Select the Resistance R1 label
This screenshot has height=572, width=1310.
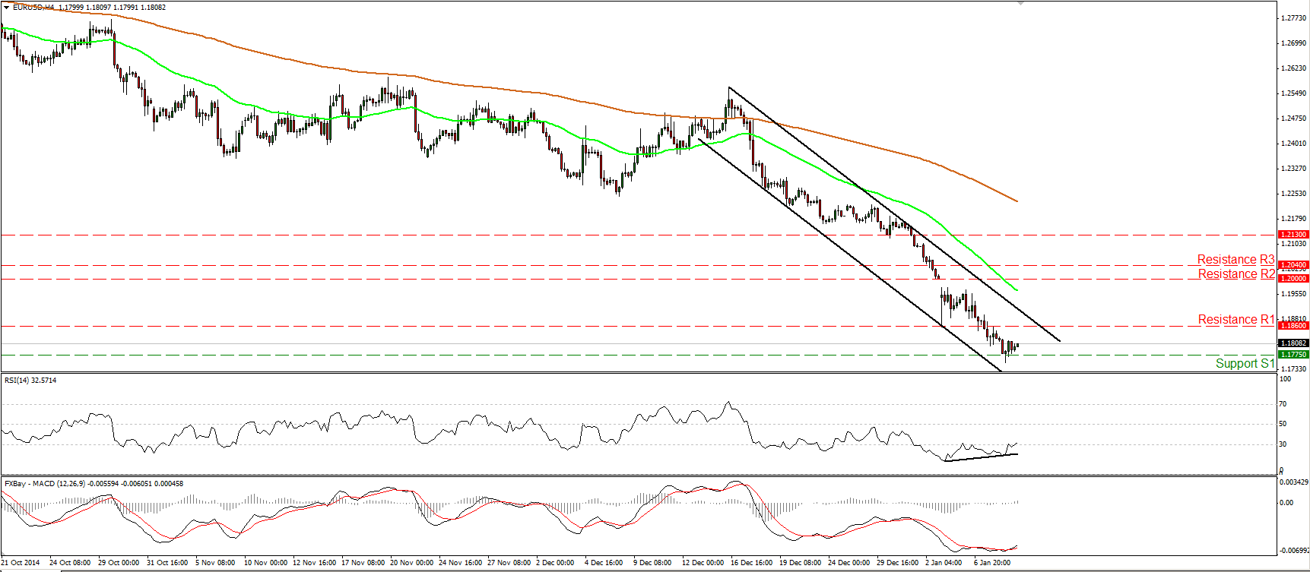(1236, 320)
